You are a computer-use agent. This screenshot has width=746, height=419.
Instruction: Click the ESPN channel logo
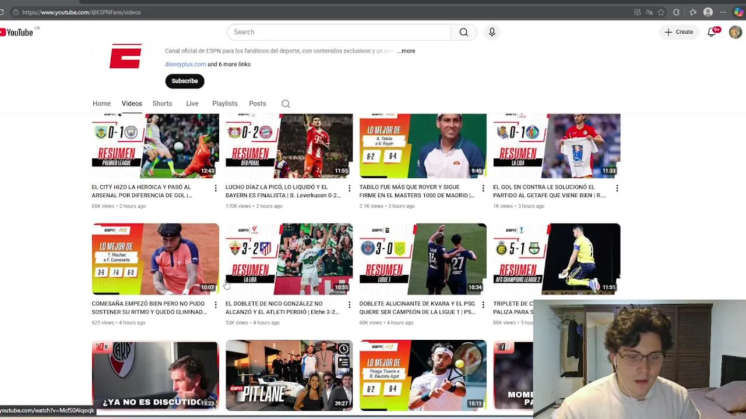click(x=125, y=56)
